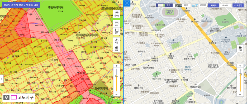Click the 남정유치원 kindergarten icon

[138, 85]
